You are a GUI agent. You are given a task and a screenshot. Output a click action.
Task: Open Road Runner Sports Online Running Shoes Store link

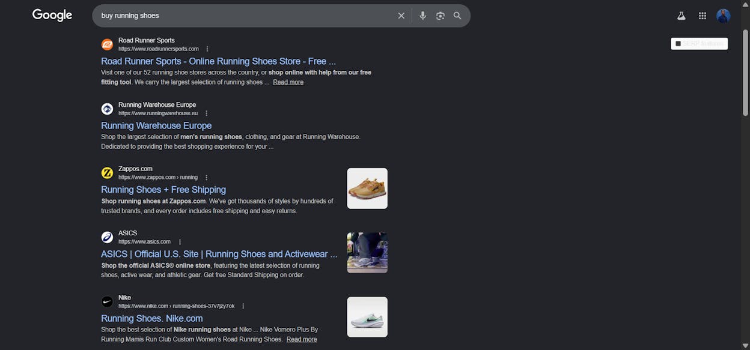click(218, 61)
